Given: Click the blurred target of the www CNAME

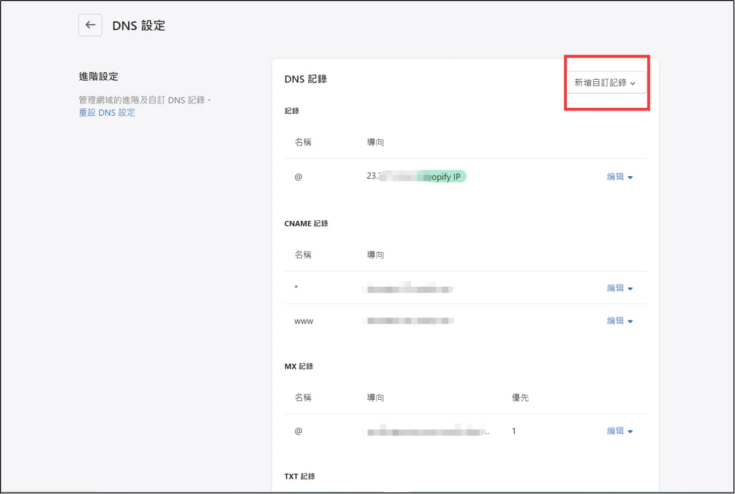Looking at the screenshot, I should [x=408, y=321].
